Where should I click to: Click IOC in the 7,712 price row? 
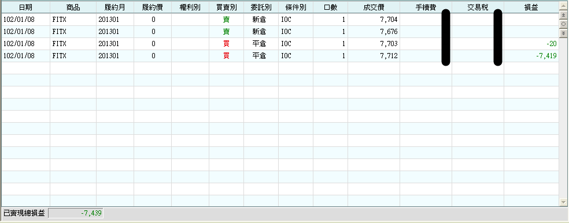[286, 56]
